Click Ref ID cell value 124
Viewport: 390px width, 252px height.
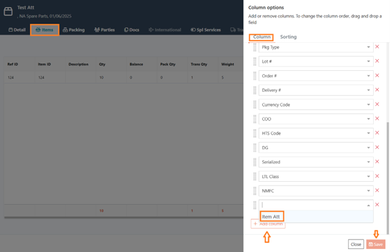[x=11, y=78]
